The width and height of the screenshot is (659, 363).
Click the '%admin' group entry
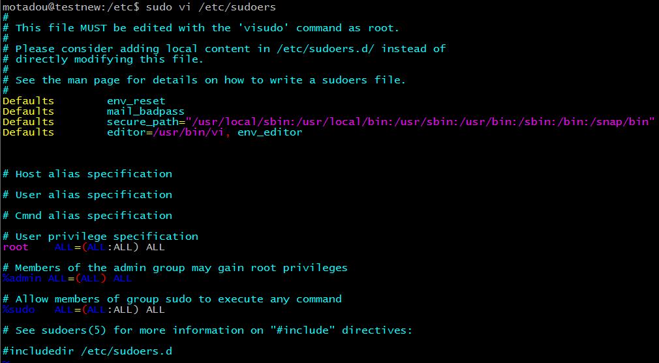(22, 278)
